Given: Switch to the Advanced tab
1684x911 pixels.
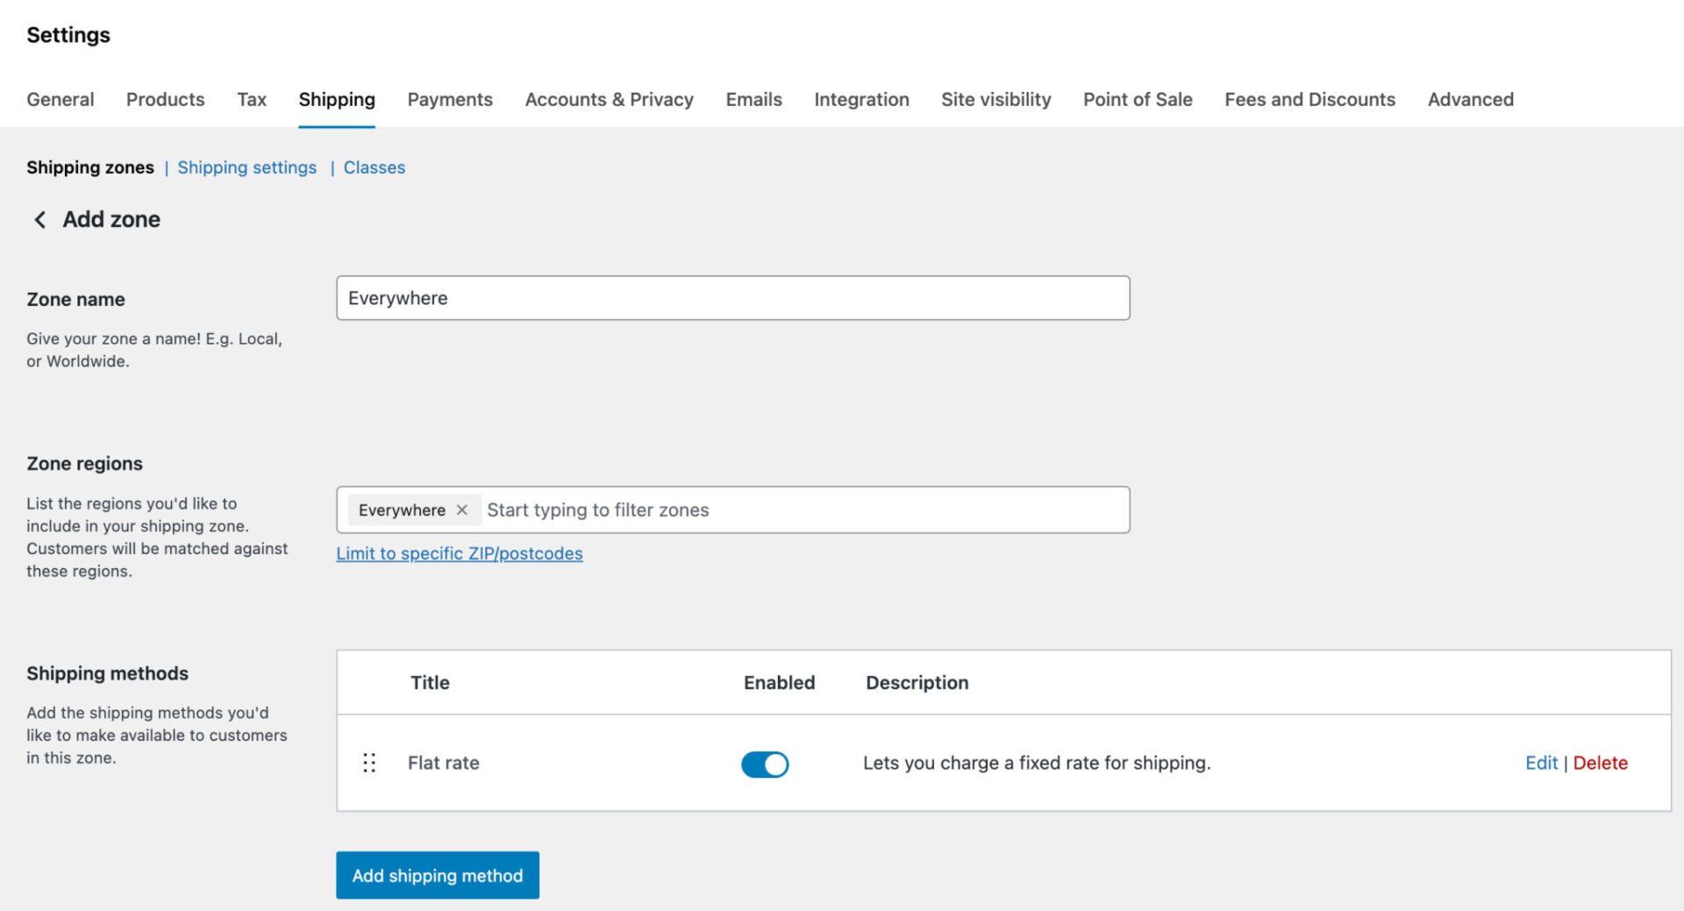Looking at the screenshot, I should coord(1470,99).
